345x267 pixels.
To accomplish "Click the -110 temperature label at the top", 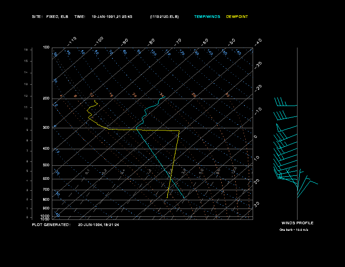I will (72, 41).
